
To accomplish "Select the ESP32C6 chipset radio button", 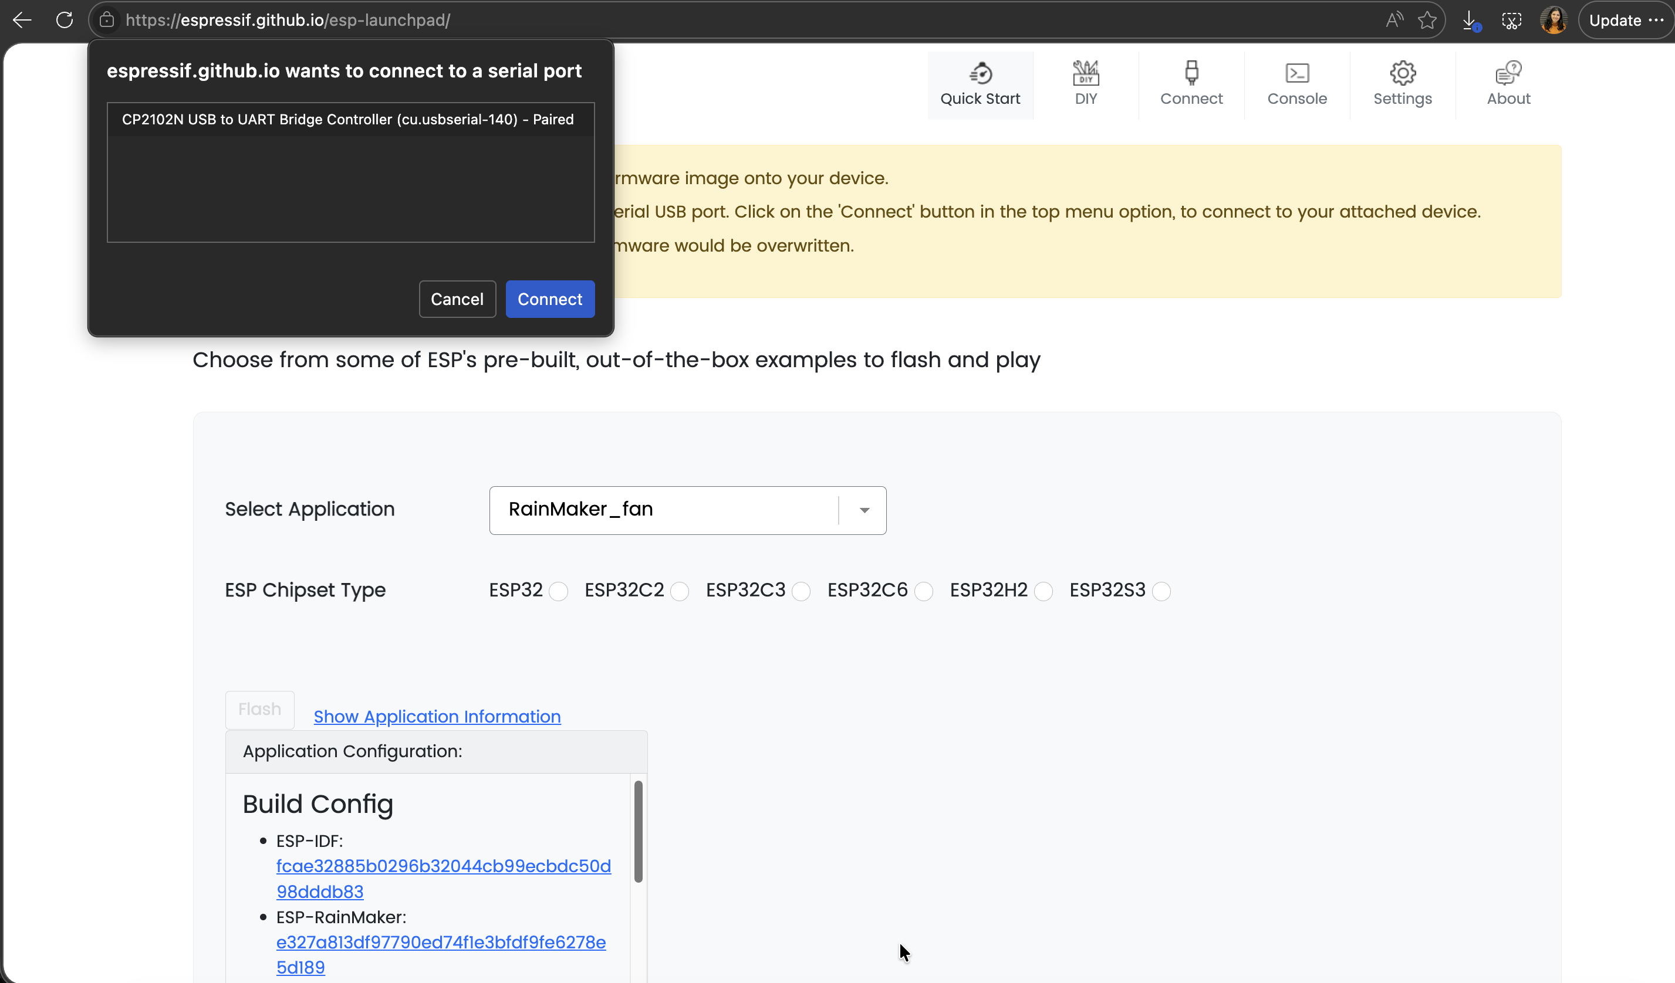I will pyautogui.click(x=923, y=591).
